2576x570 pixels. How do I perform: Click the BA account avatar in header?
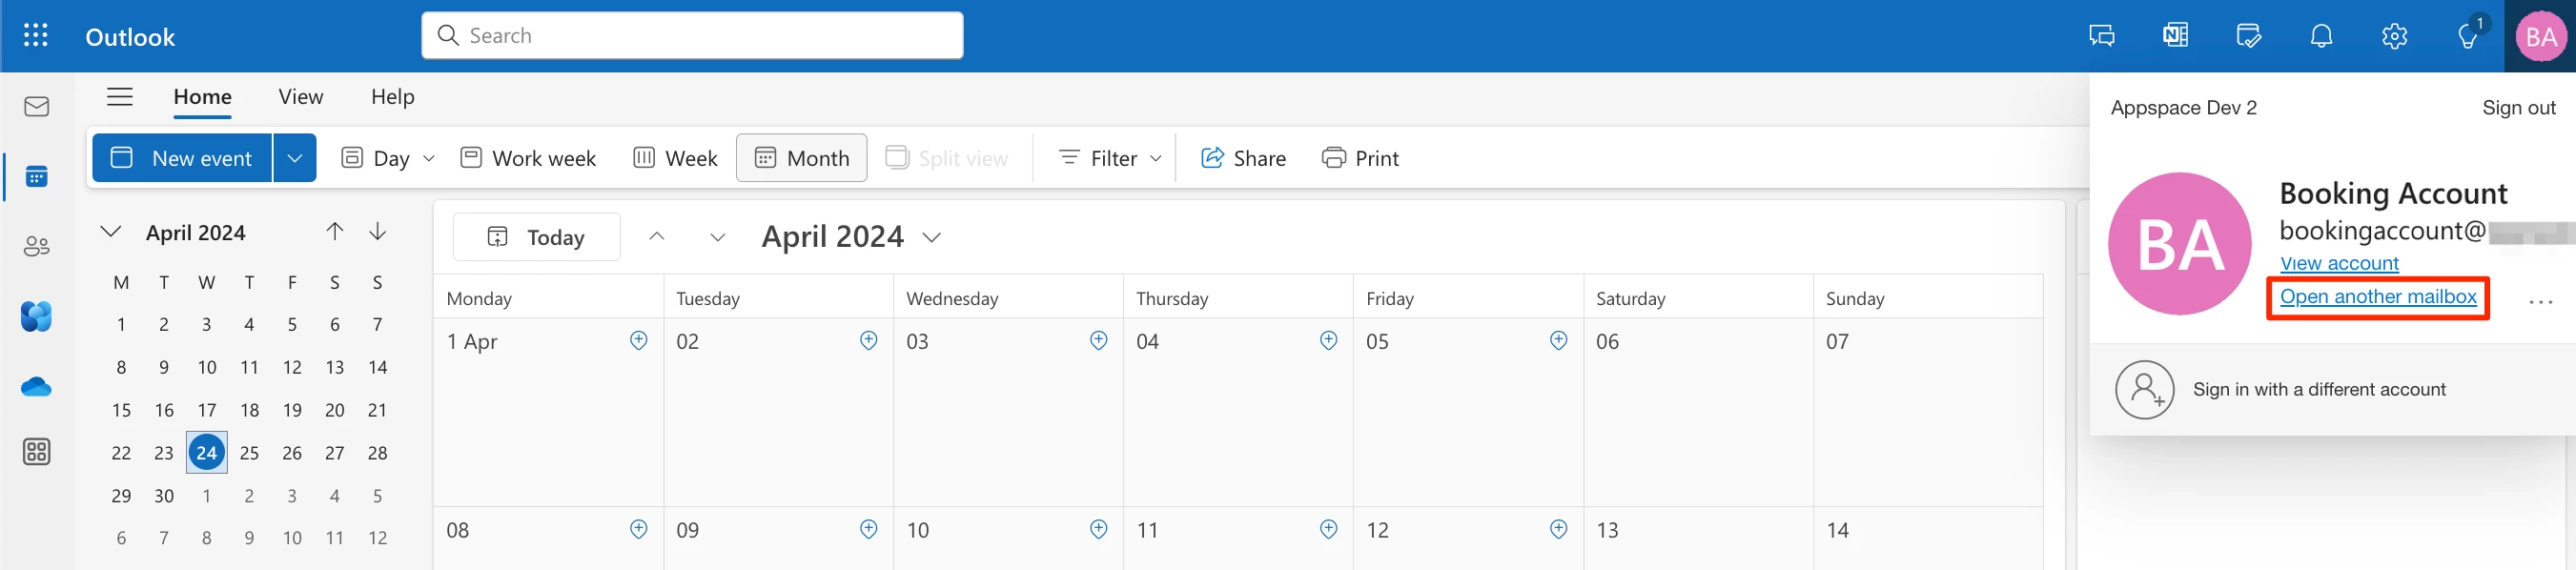[2540, 36]
